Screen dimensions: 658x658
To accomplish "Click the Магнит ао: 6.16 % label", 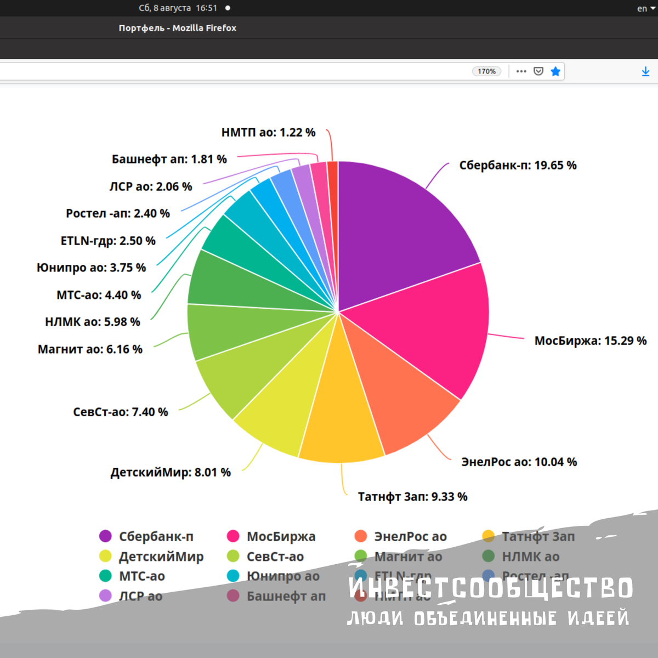I will coord(90,349).
